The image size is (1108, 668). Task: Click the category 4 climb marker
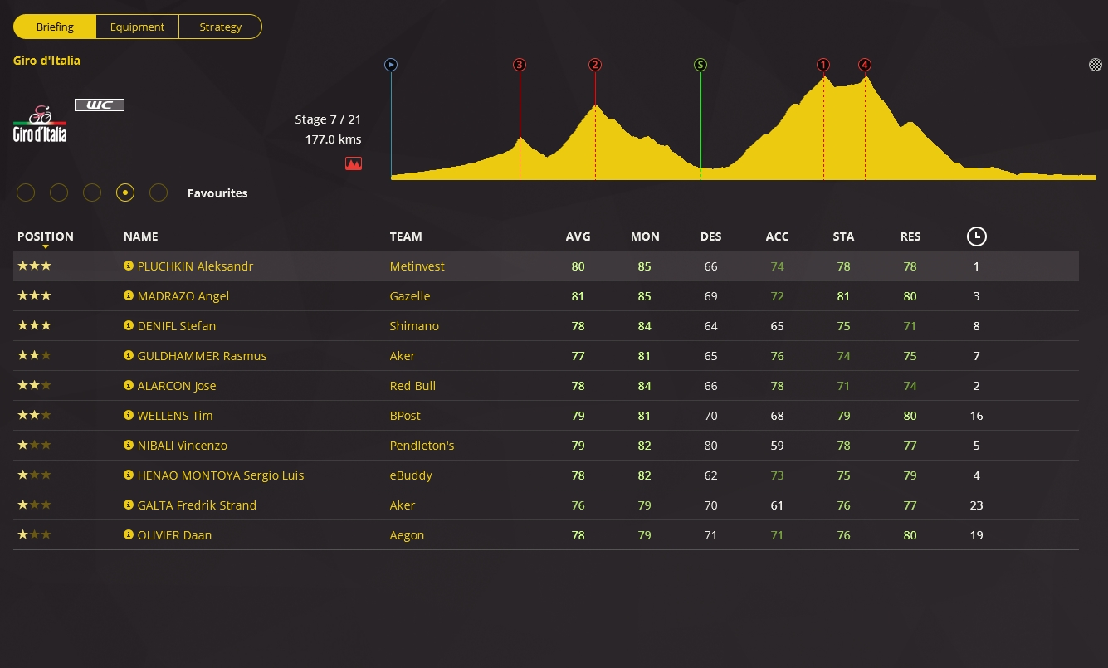[865, 65]
